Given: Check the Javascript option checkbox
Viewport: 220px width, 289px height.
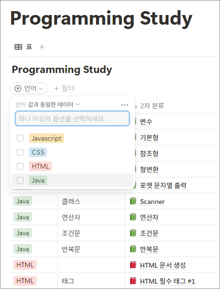Looking at the screenshot, I should 20,138.
